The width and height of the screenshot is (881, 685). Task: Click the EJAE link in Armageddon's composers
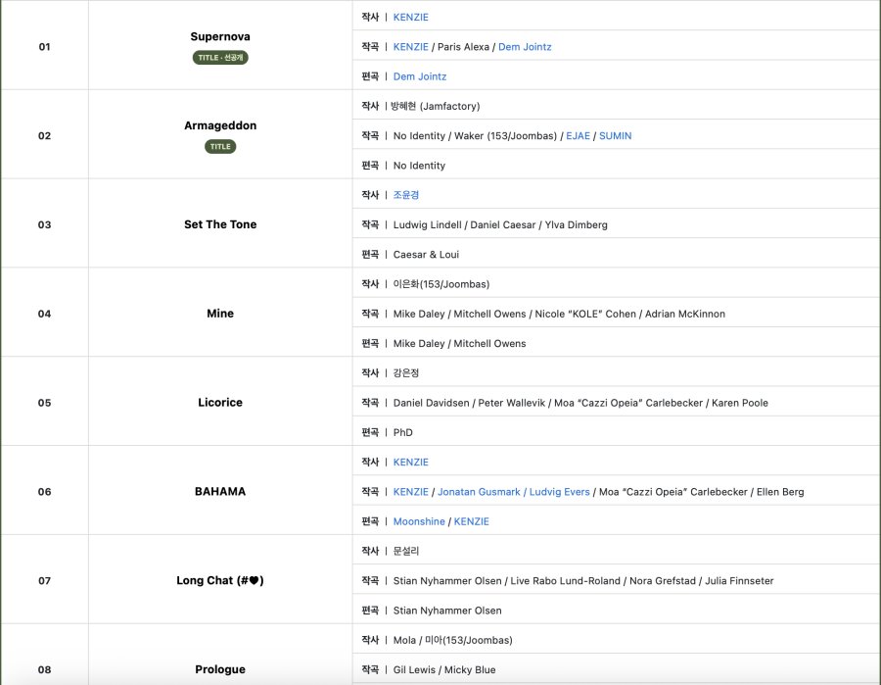point(578,136)
